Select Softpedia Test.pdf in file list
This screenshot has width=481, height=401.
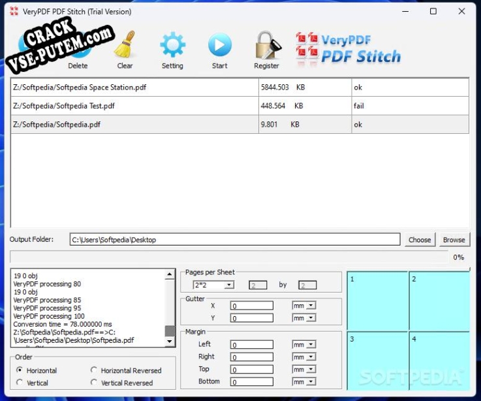point(134,106)
